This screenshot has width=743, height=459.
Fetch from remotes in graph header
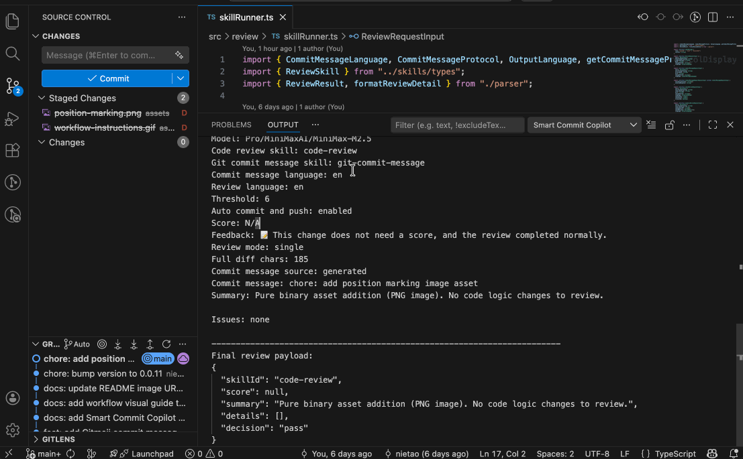118,344
